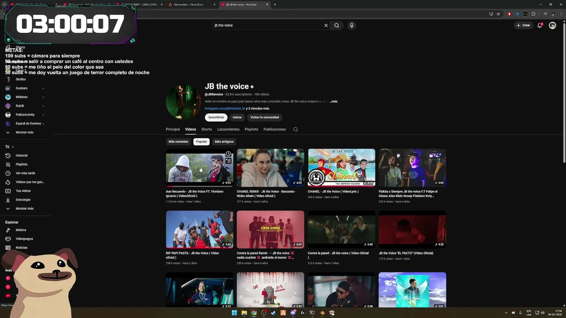The width and height of the screenshot is (566, 318).
Task: Open Windows Start menu
Action: click(234, 313)
